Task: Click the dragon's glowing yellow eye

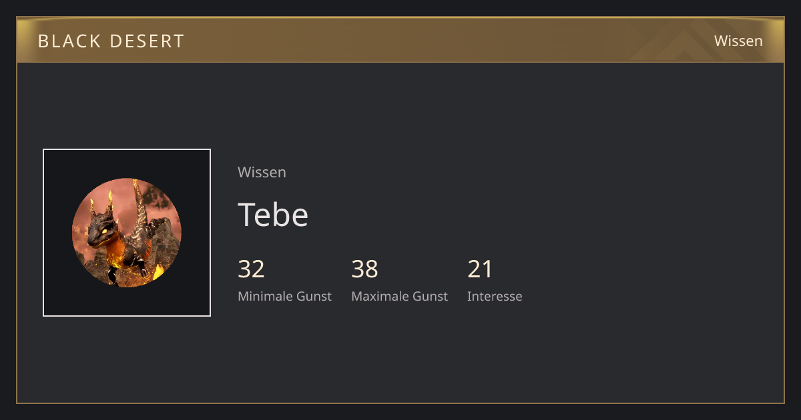Action: (x=105, y=230)
